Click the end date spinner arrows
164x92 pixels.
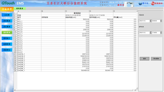[x=150, y=32]
